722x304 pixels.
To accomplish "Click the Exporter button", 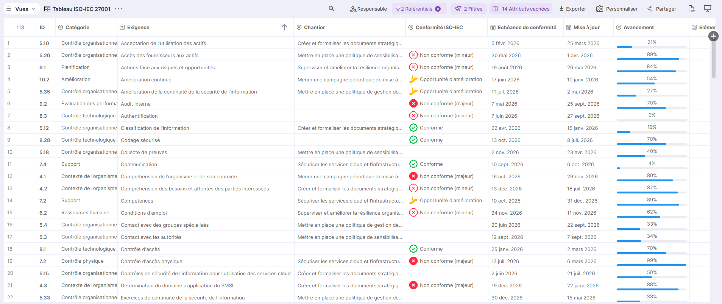I will tap(572, 9).
